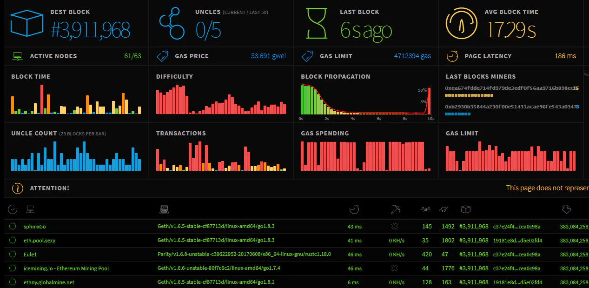Click the yellow miner blocks bar
The image size is (589, 288).
469,95
